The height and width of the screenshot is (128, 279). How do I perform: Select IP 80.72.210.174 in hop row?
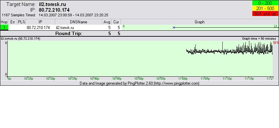pyautogui.click(x=38, y=28)
